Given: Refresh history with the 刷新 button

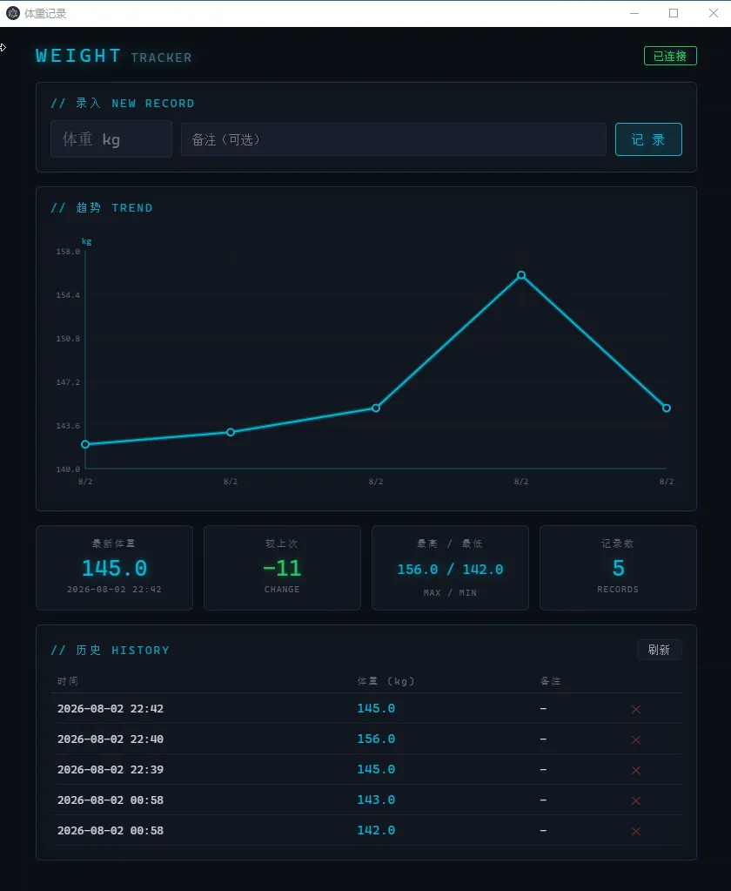Looking at the screenshot, I should (x=659, y=650).
